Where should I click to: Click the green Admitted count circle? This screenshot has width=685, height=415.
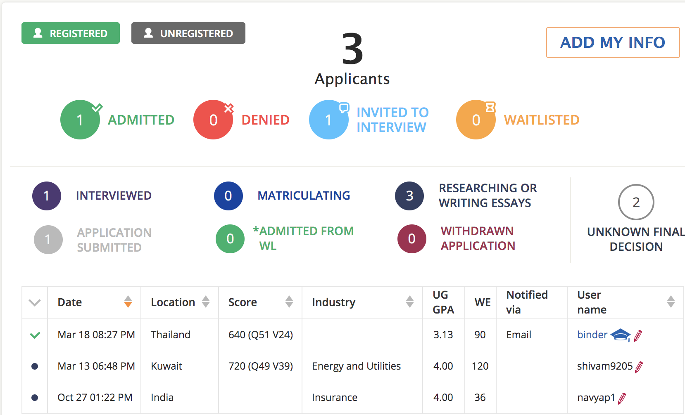tap(80, 120)
